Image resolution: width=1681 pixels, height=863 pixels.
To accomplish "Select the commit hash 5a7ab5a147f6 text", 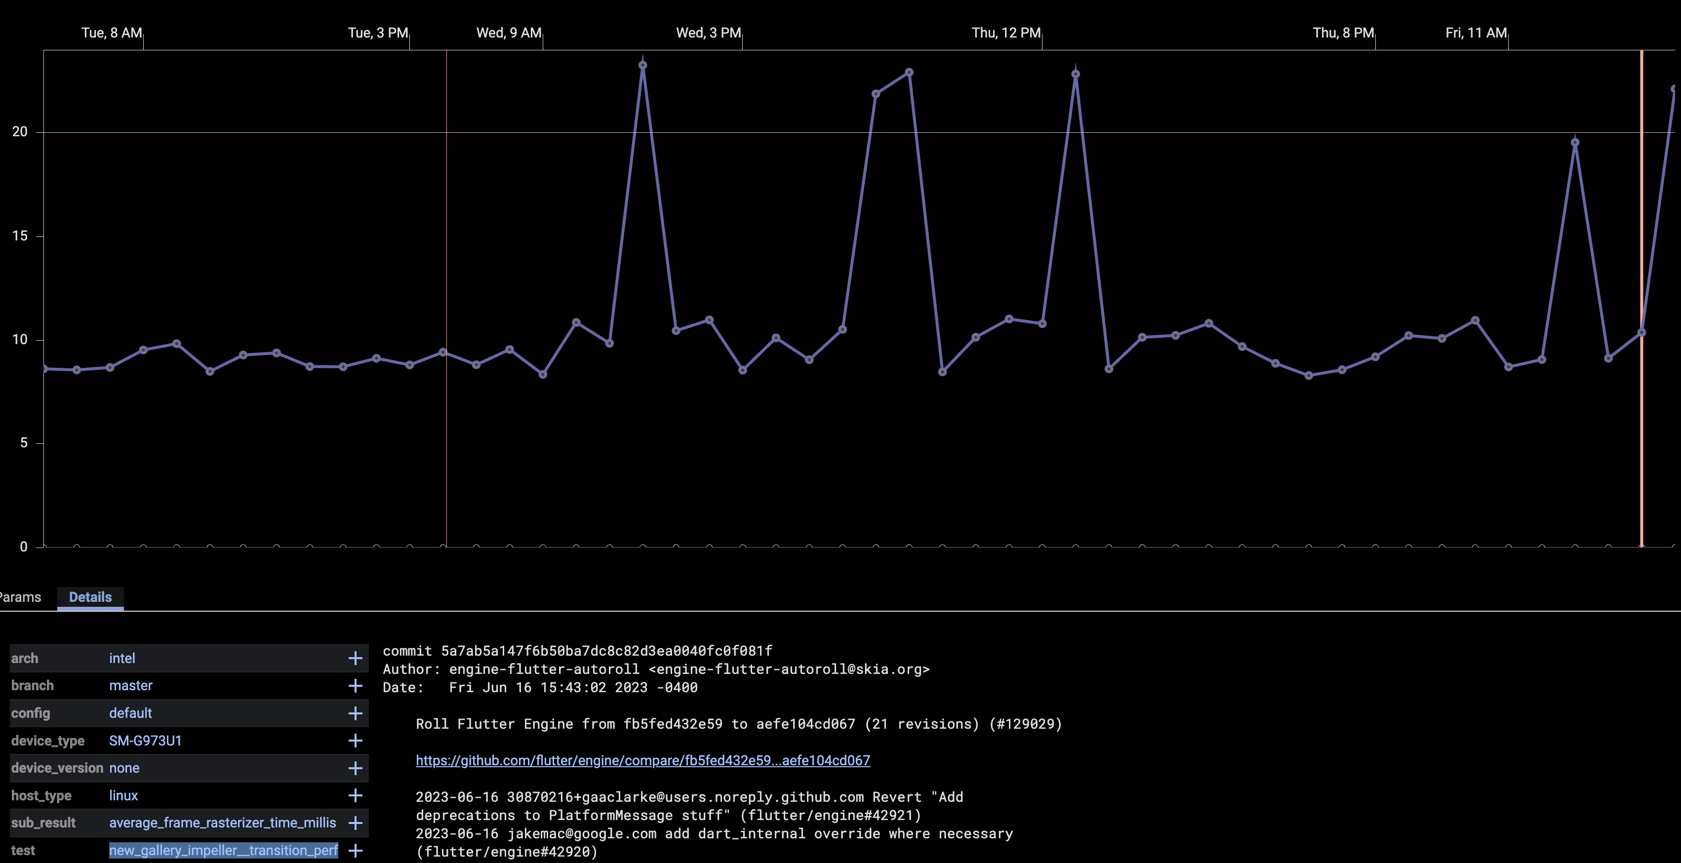I will pyautogui.click(x=606, y=651).
